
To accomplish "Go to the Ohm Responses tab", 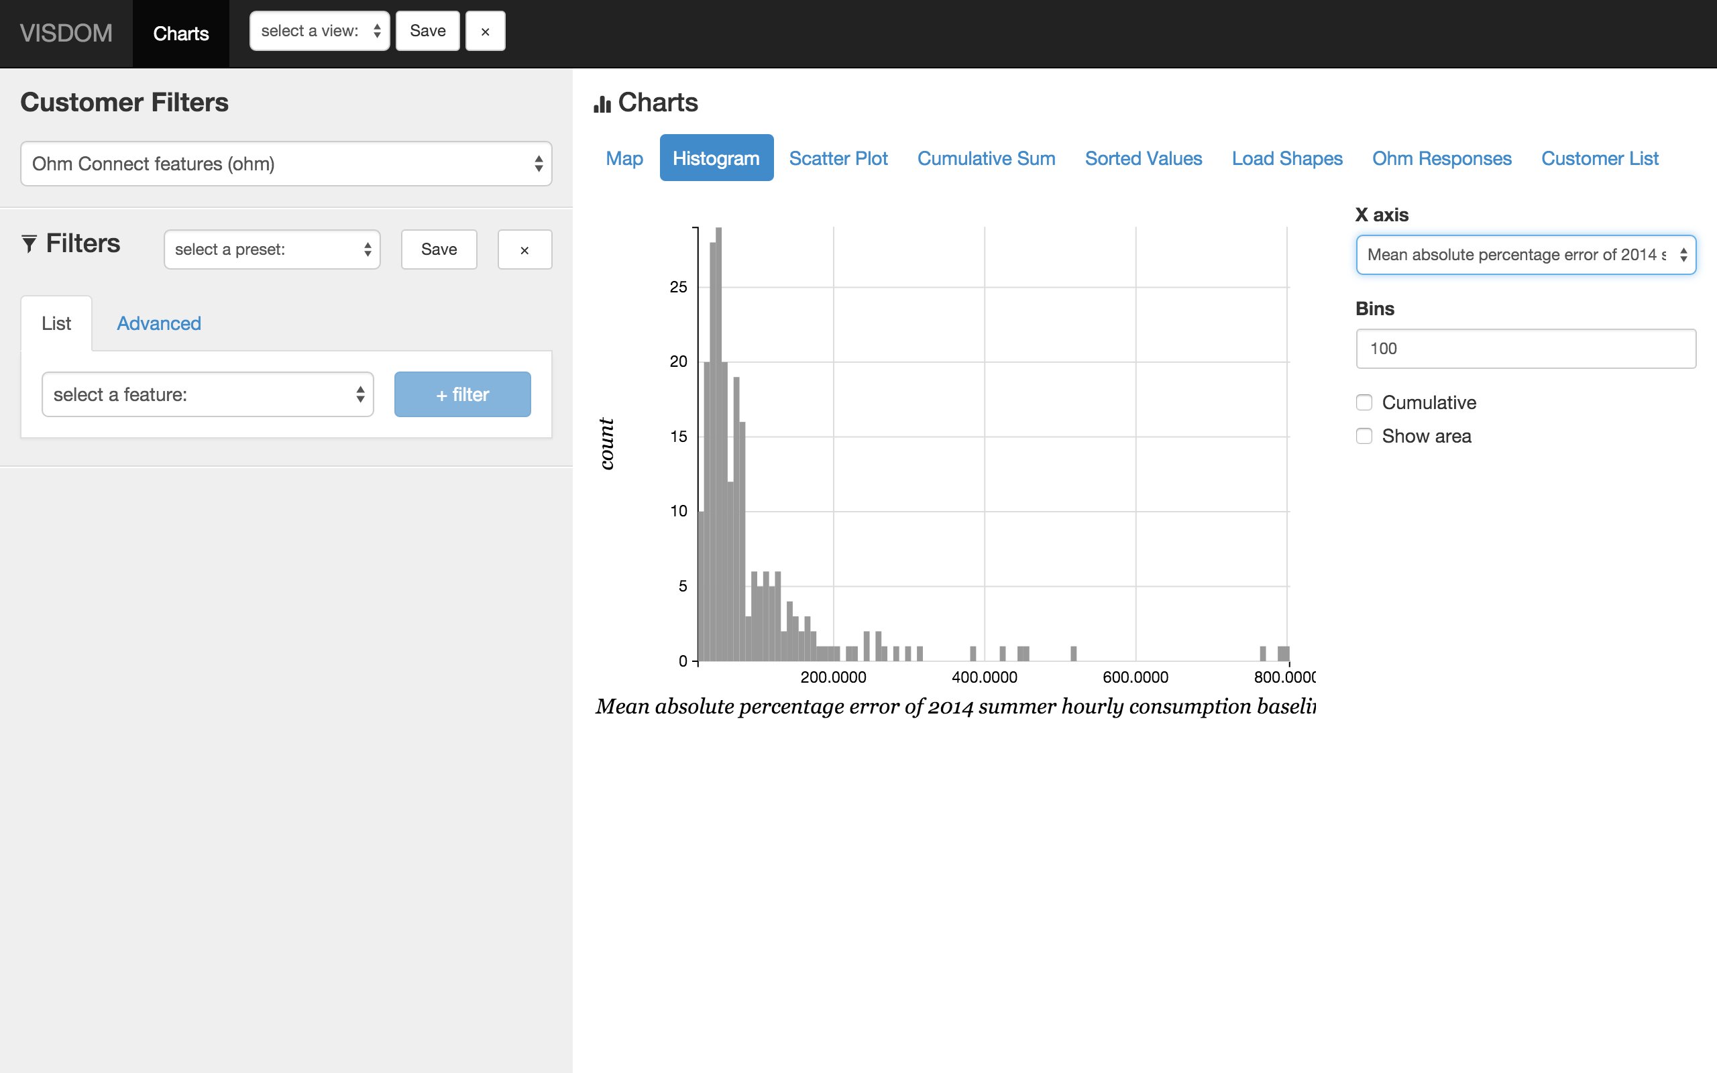I will (1441, 158).
